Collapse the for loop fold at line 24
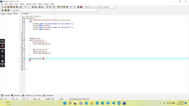Image resolution: width=189 pixels, height=106 pixels. pyautogui.click(x=24, y=59)
